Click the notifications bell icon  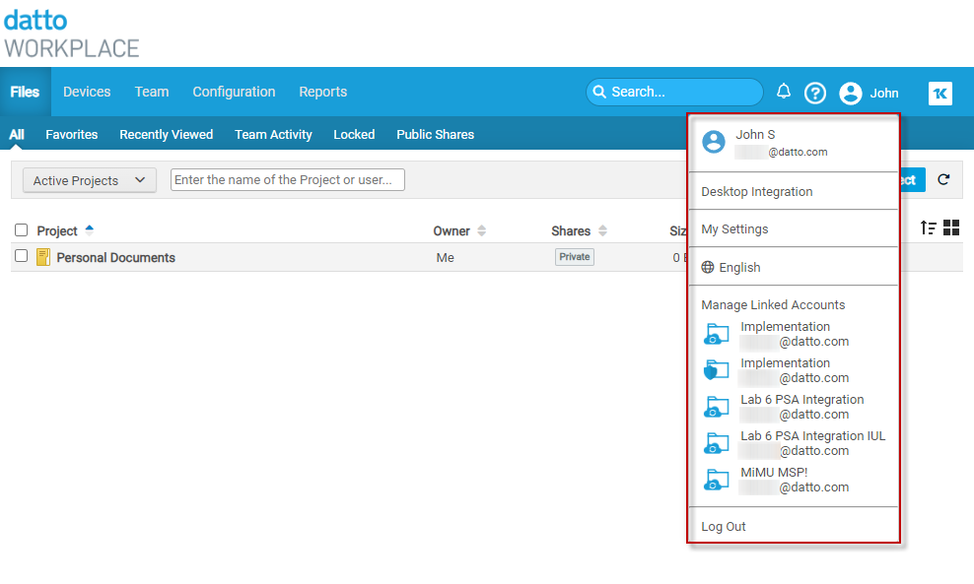pyautogui.click(x=784, y=92)
